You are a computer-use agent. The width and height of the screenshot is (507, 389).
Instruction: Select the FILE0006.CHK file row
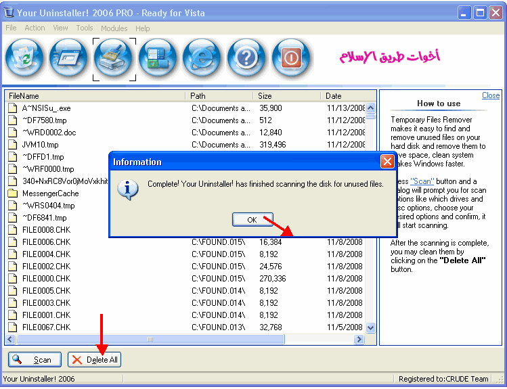coord(185,242)
